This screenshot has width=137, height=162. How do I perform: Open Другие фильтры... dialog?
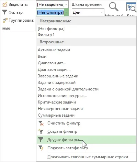[86, 140]
